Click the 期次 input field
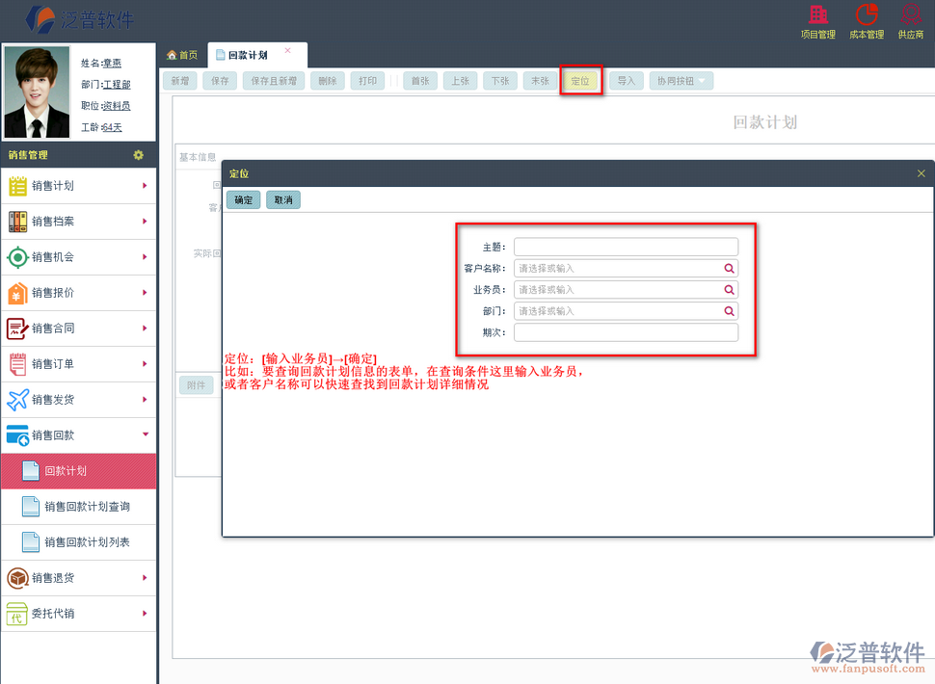This screenshot has width=935, height=684. 627,333
